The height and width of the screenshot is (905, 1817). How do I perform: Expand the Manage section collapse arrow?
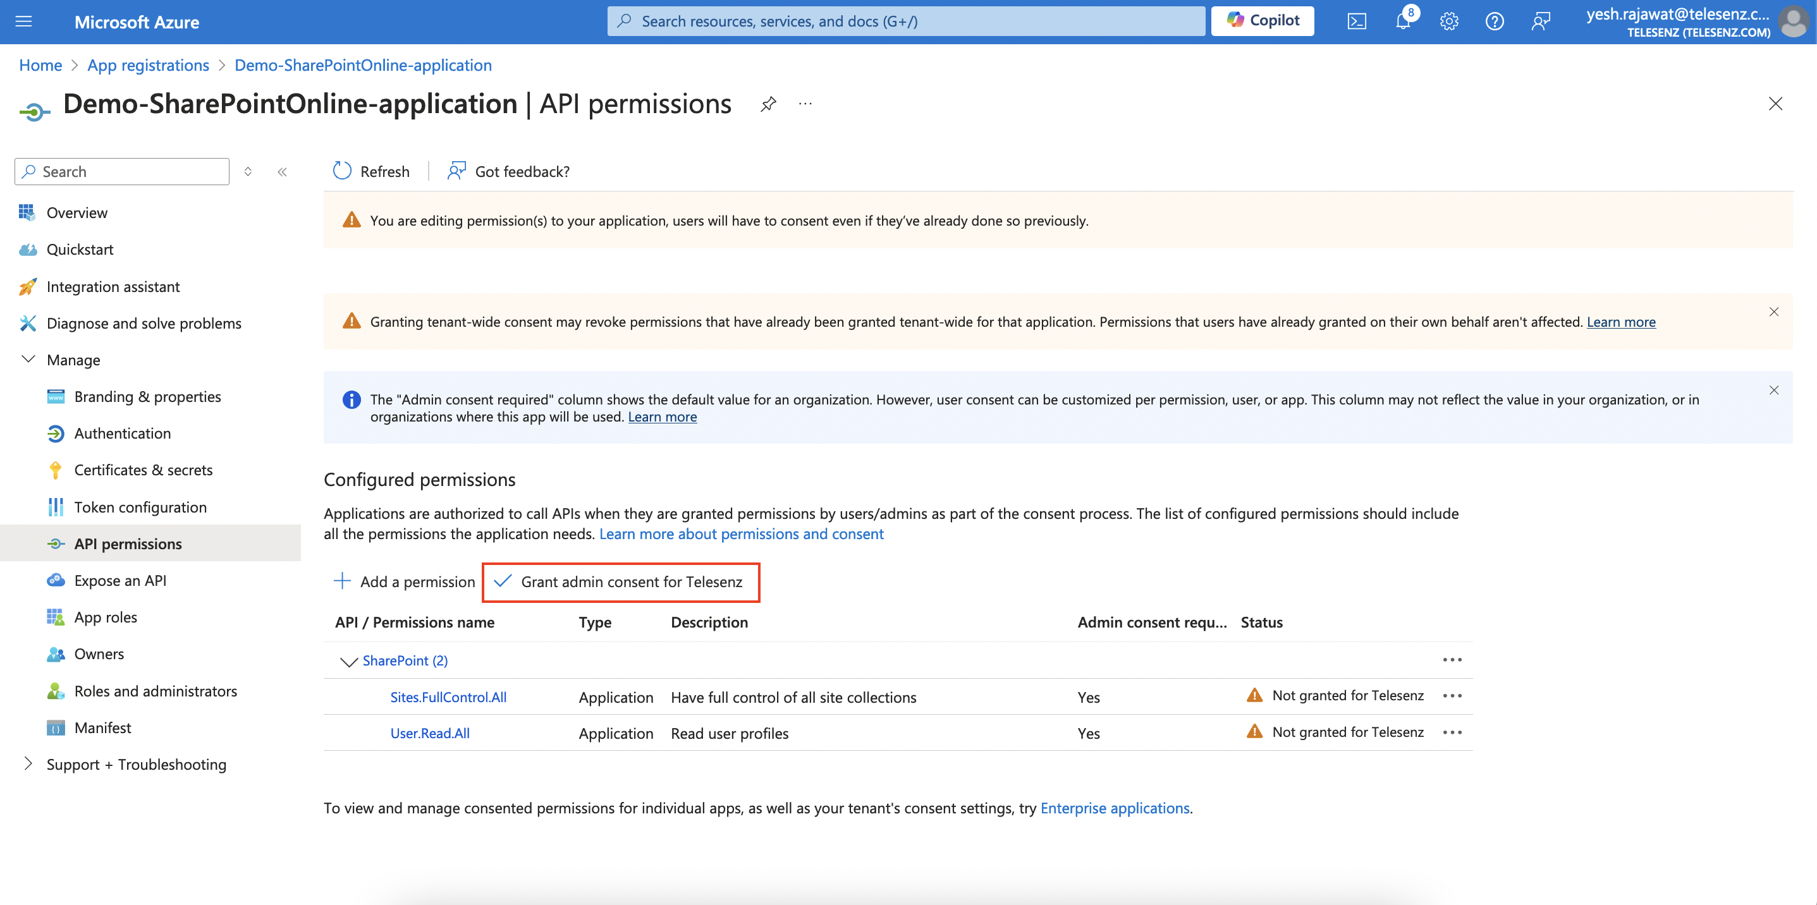(25, 358)
